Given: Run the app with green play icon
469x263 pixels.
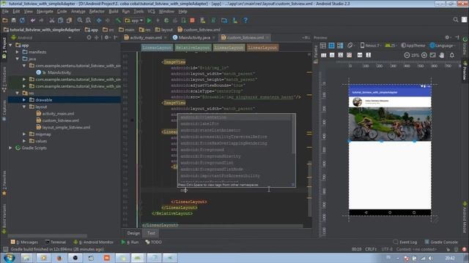Looking at the screenshot, I should [x=149, y=20].
